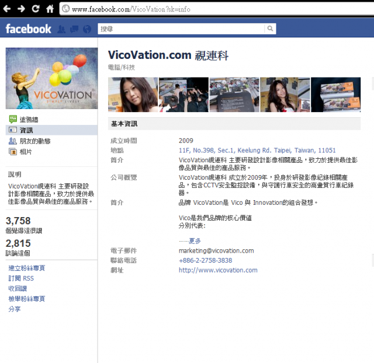Click the phone number +886-2-2758-3838
The width and height of the screenshot is (374, 363).
coord(205,260)
